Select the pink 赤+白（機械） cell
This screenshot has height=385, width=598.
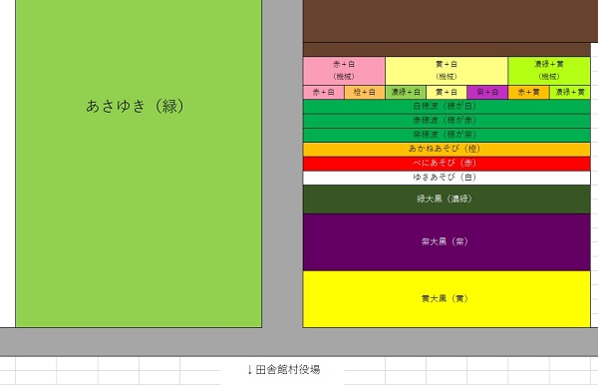[x=344, y=71]
